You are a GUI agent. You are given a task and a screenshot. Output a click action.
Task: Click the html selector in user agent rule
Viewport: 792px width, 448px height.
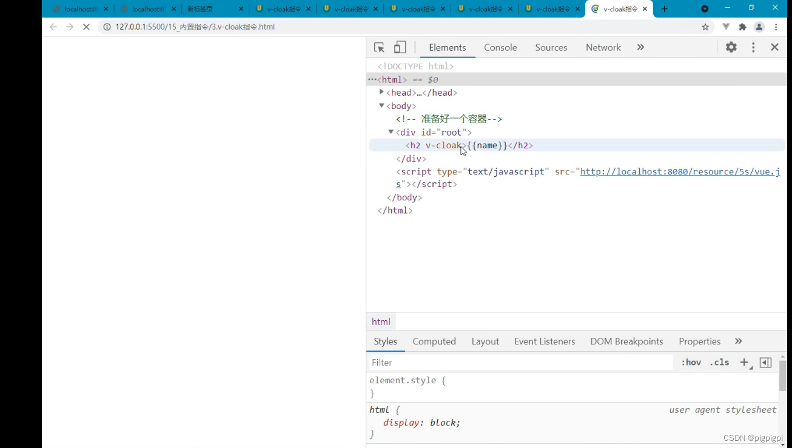click(380, 410)
